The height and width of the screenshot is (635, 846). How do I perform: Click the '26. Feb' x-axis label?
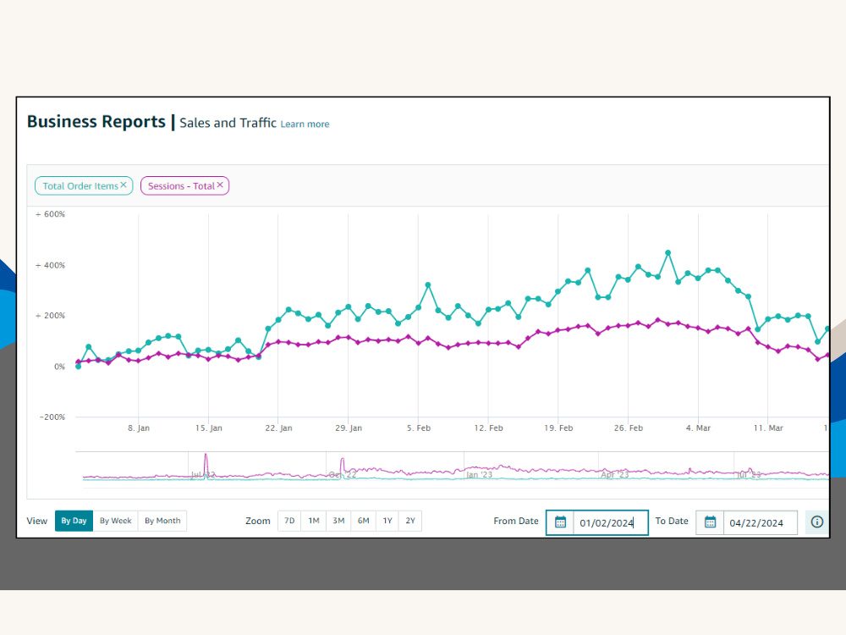click(x=629, y=428)
